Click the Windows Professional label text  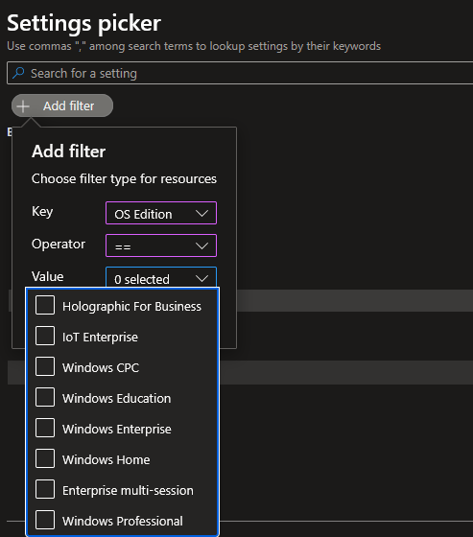(123, 522)
